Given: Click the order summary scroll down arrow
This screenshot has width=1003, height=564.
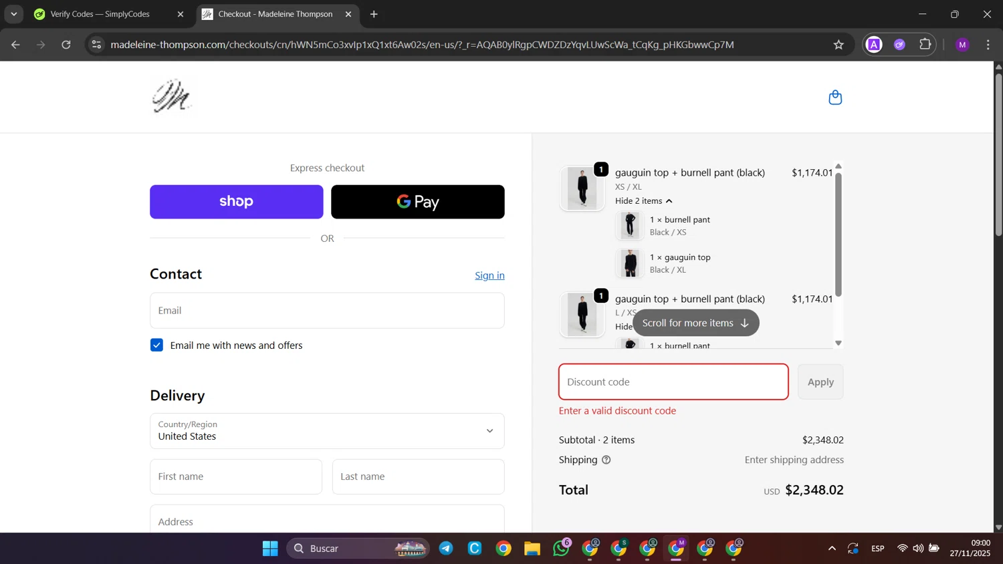Looking at the screenshot, I should point(839,343).
